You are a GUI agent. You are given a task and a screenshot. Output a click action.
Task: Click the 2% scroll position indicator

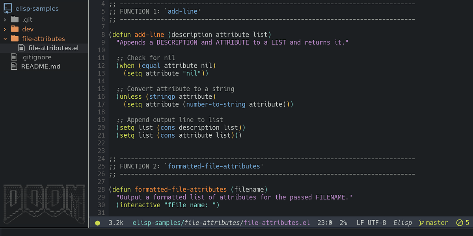click(343, 223)
